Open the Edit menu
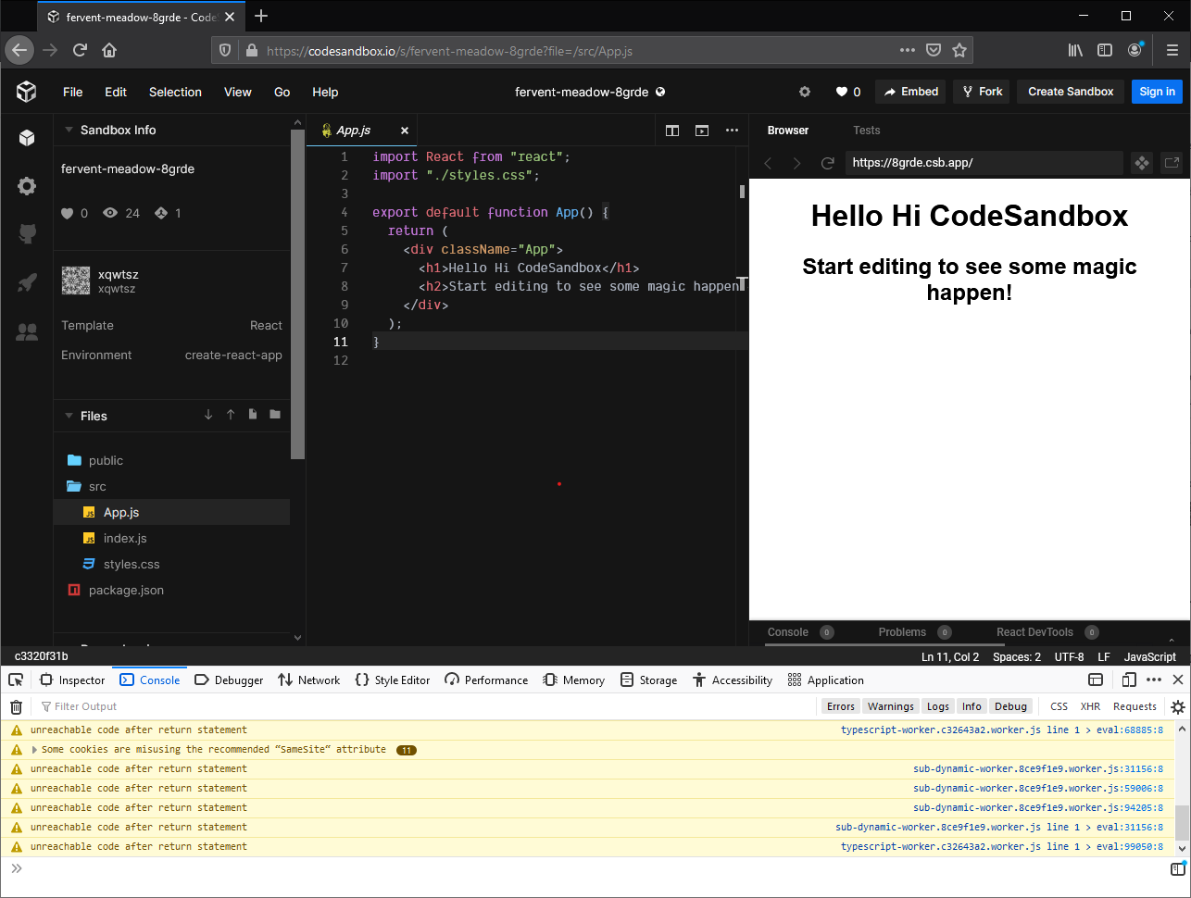The width and height of the screenshot is (1191, 898). (116, 92)
